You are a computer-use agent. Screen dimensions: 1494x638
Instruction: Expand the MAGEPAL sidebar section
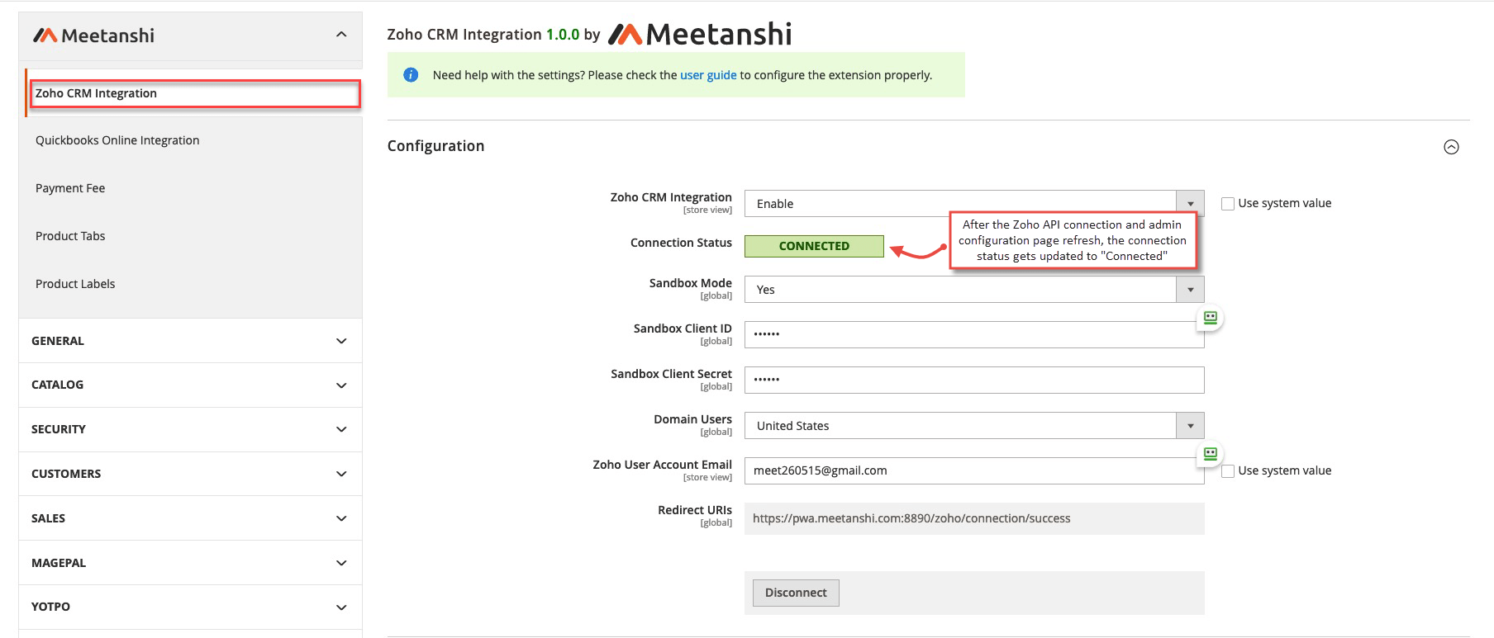click(x=190, y=563)
